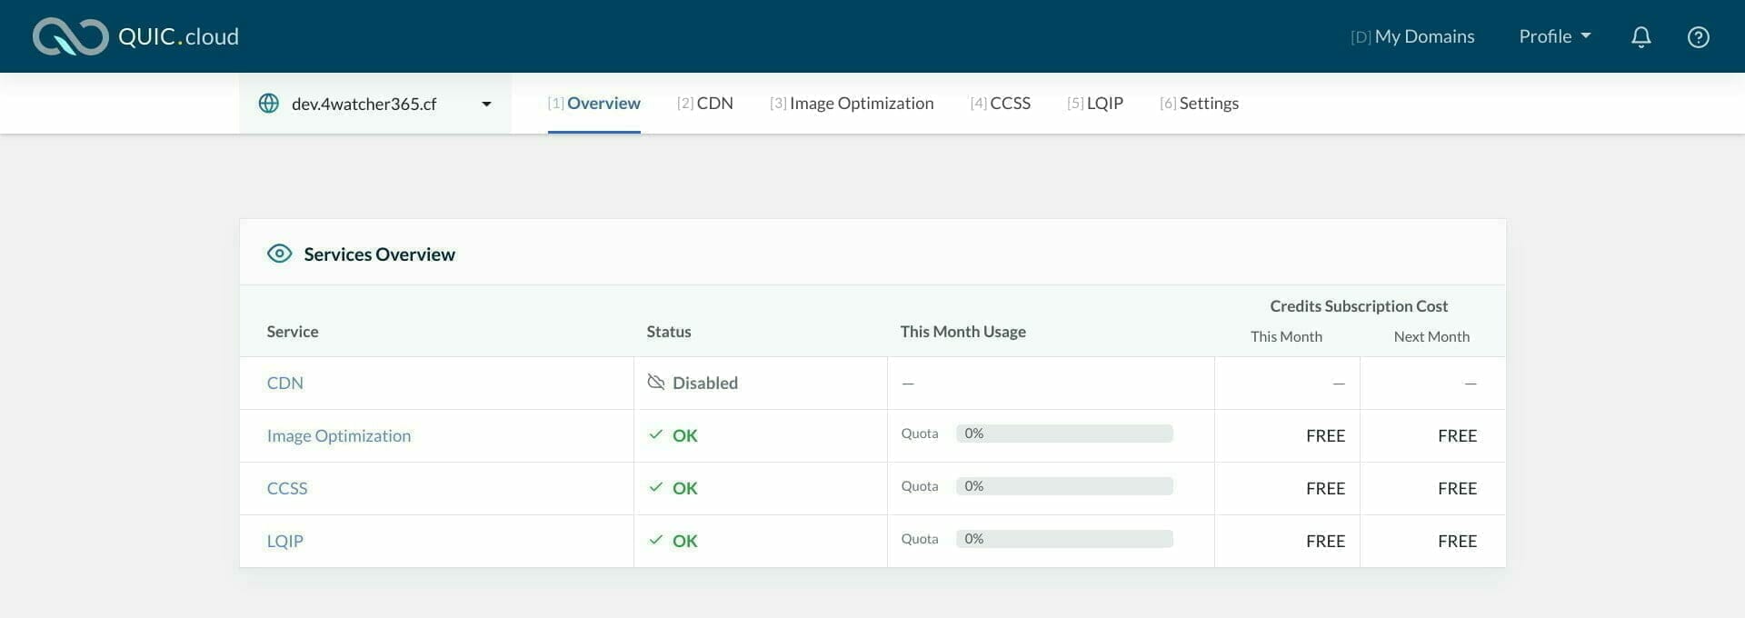This screenshot has width=1745, height=618.
Task: Click the QUIC.cloud logo
Action: pos(136,36)
